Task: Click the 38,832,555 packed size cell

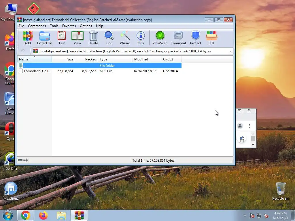Action: pos(88,71)
